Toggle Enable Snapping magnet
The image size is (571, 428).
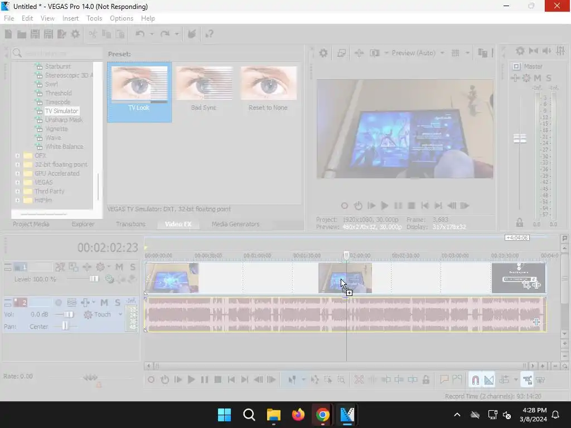pyautogui.click(x=475, y=380)
